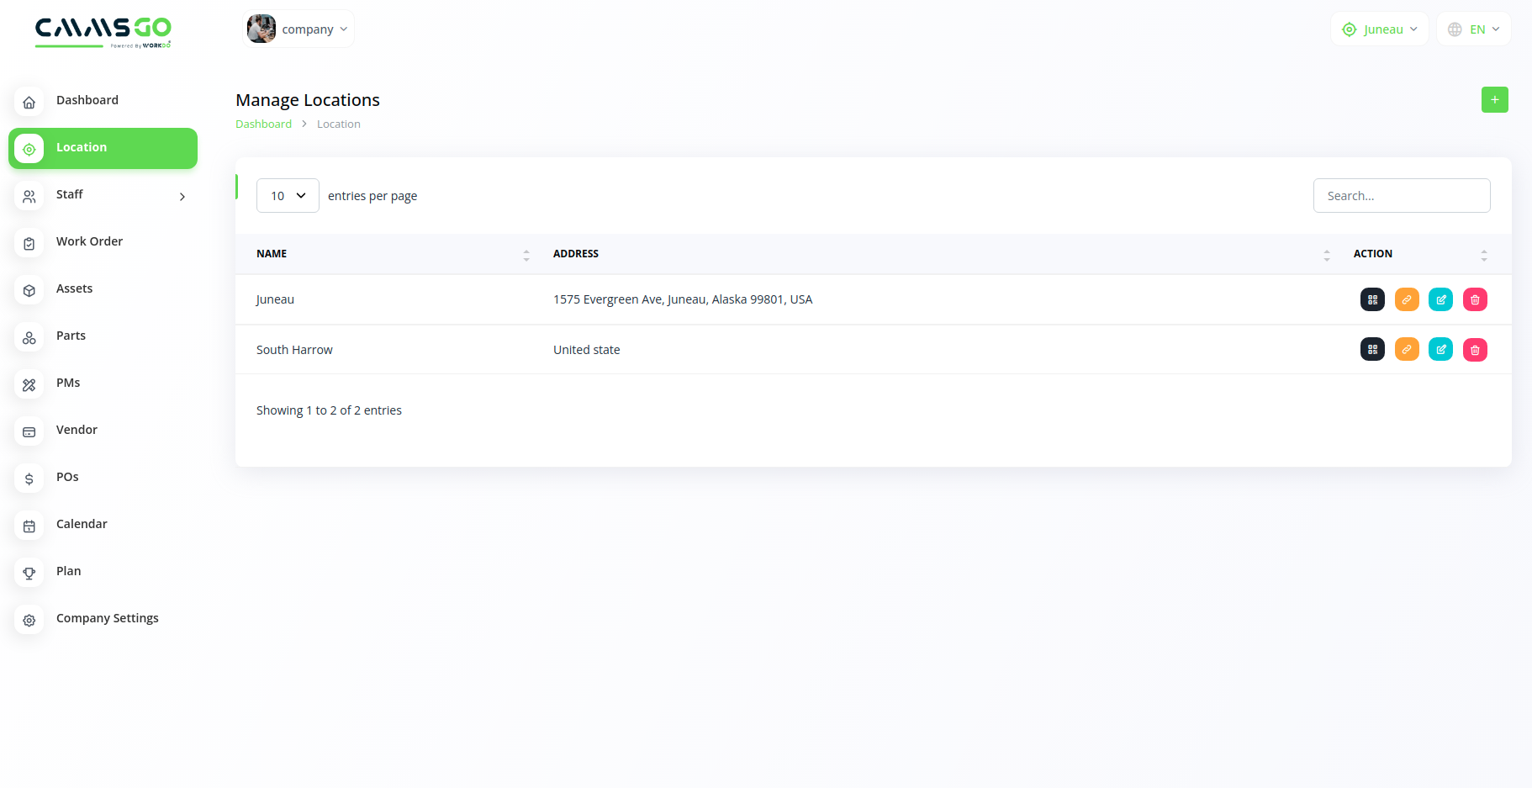
Task: Open the entries per page dropdown
Action: pos(288,196)
